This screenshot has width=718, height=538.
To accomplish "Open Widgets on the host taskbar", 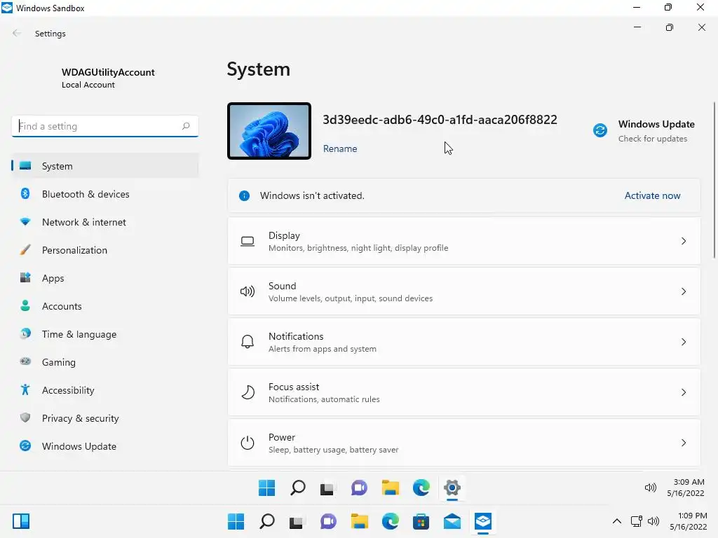I will pos(21,521).
